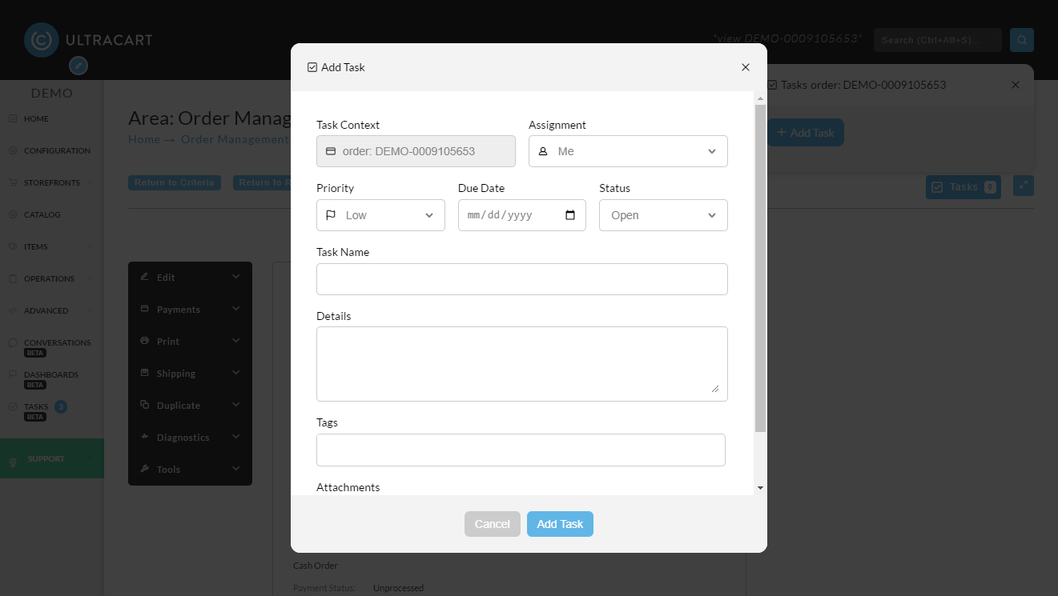This screenshot has height=596, width=1058.
Task: Click the Home icon in left sidebar
Action: [x=13, y=118]
